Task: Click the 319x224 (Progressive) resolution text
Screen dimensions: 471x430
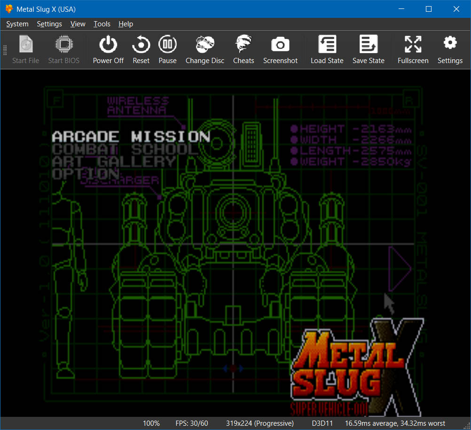Action: 260,423
